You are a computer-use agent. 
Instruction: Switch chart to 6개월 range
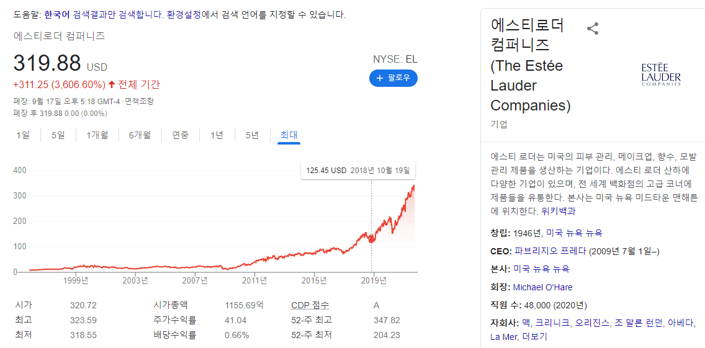point(140,135)
